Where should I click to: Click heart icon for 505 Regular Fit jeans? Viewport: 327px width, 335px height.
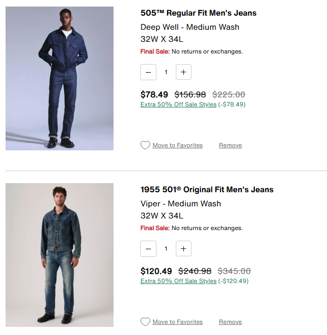click(x=145, y=145)
